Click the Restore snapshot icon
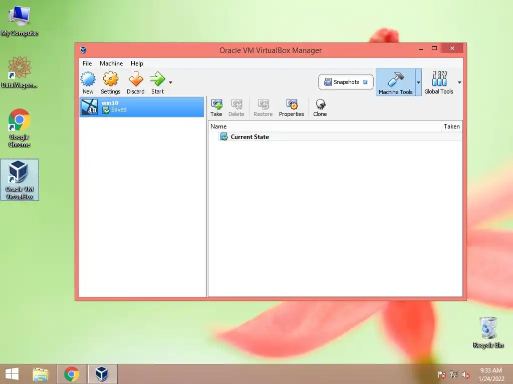Image resolution: width=513 pixels, height=384 pixels. click(263, 108)
